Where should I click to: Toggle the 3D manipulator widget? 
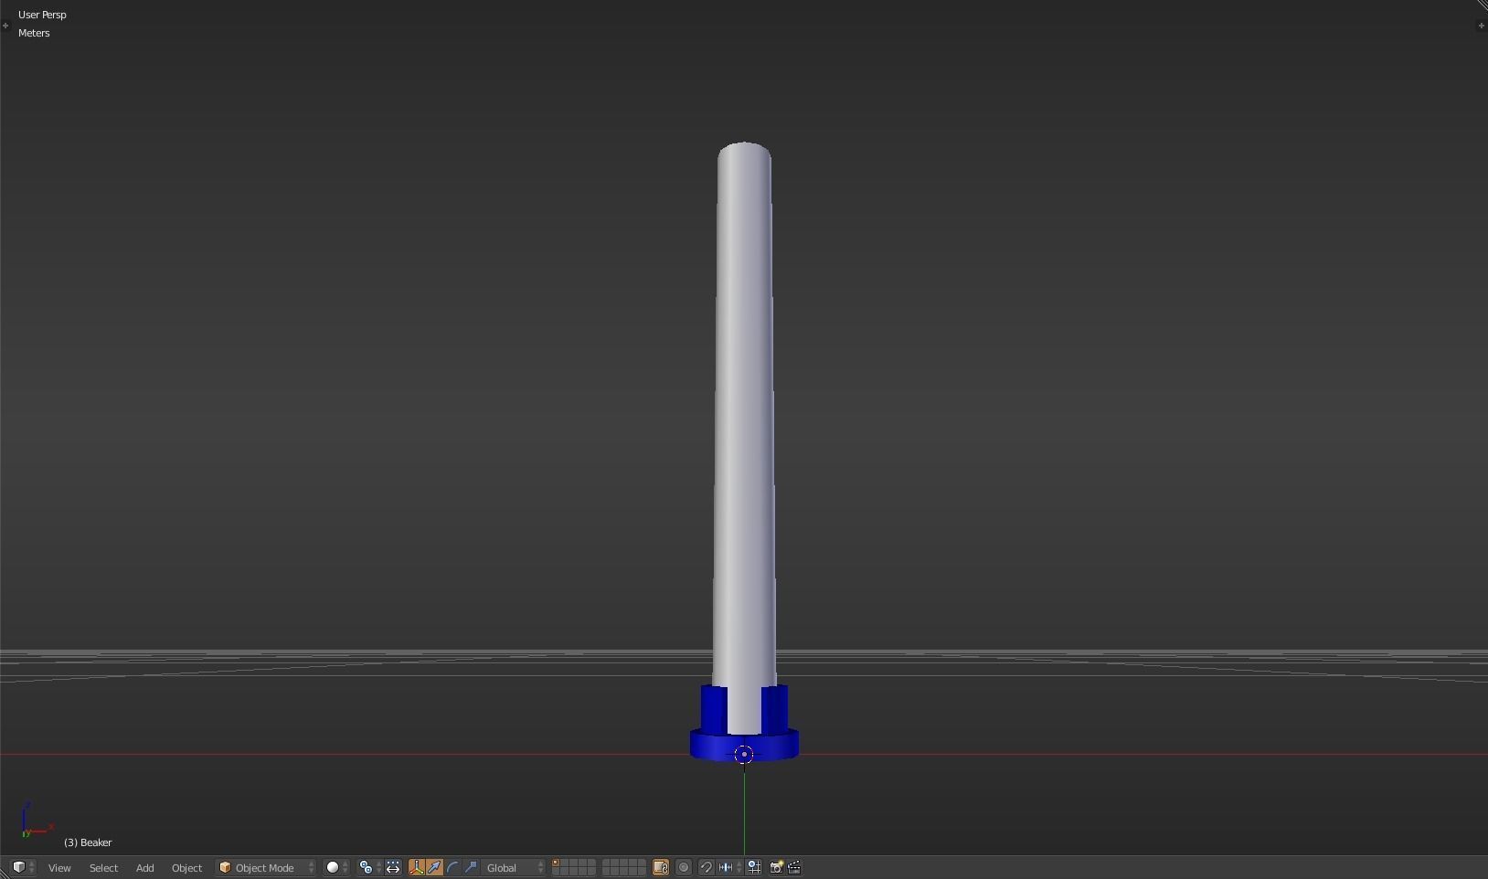[416, 867]
